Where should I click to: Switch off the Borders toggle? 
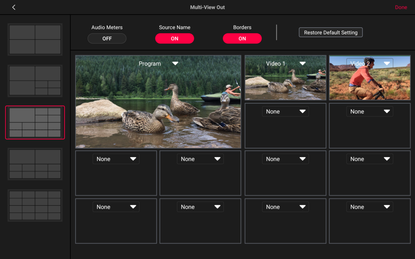(242, 38)
